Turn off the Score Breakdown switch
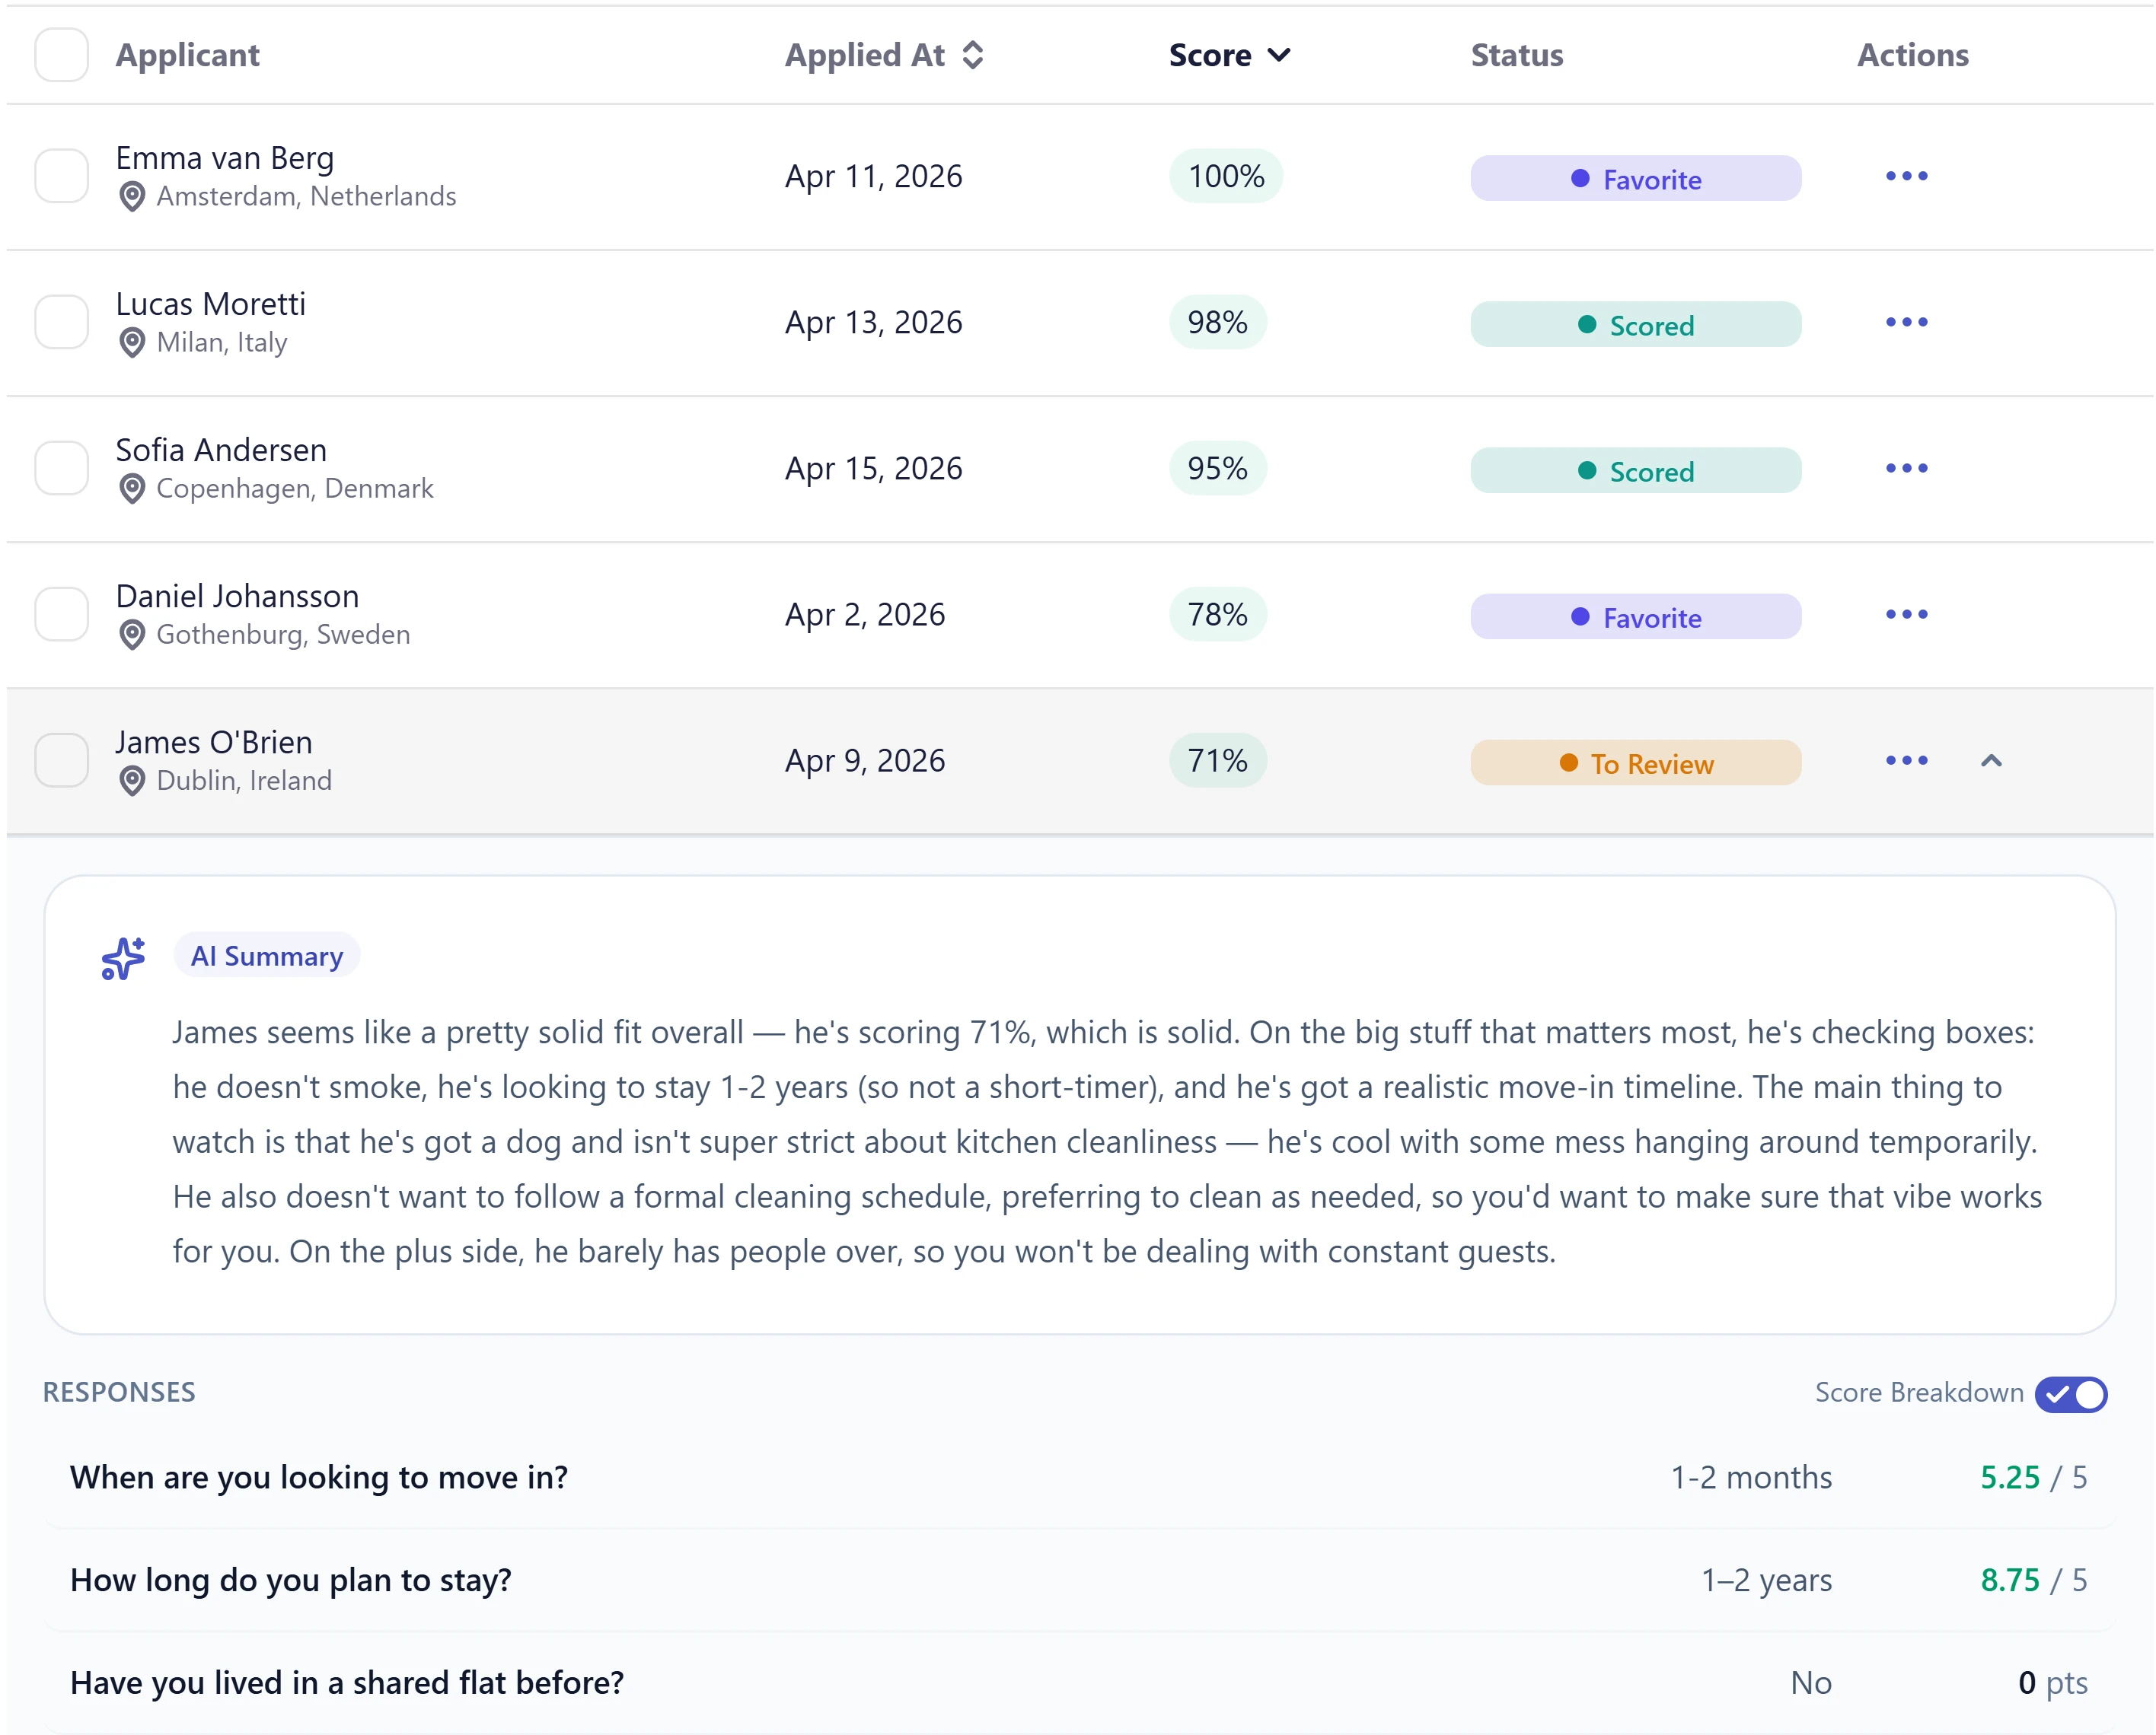 2071,1393
